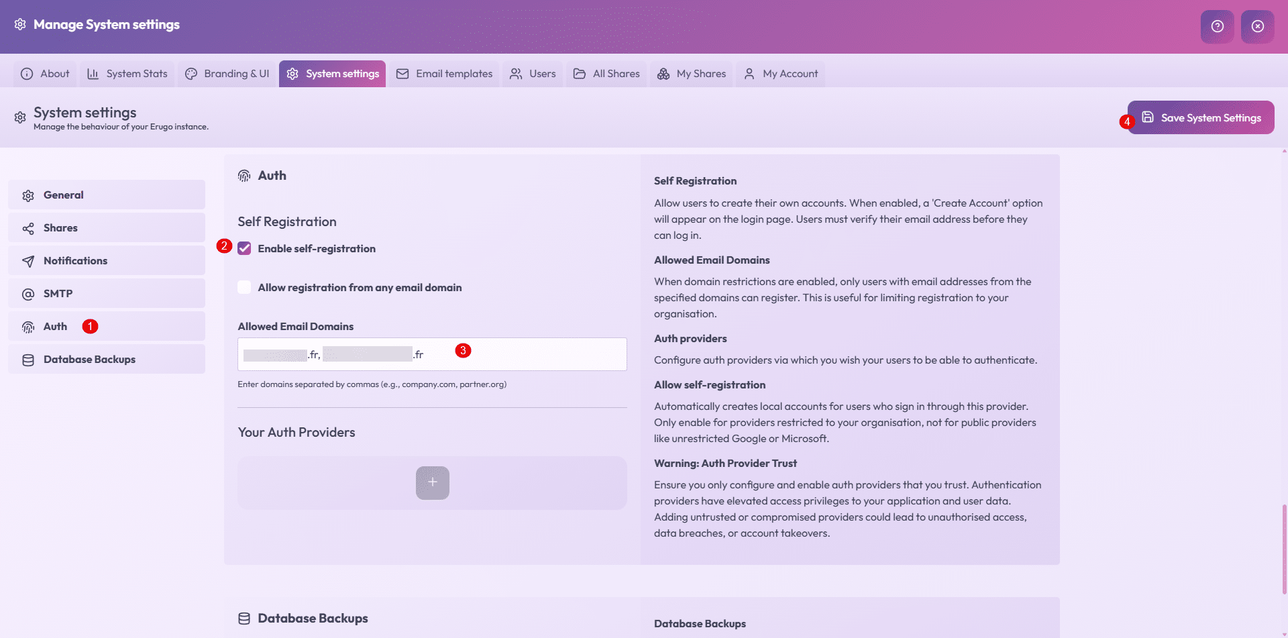This screenshot has height=638, width=1288.
Task: Open the Branding & UI tab
Action: click(x=227, y=74)
